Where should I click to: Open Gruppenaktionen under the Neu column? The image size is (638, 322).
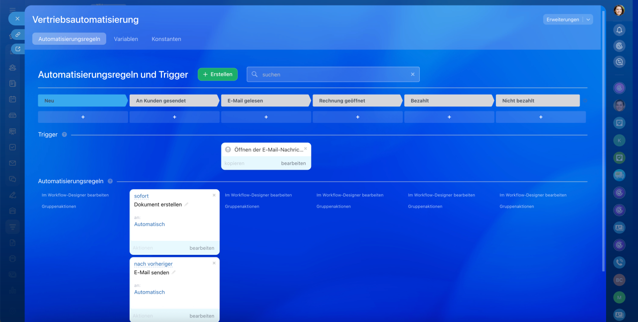(59, 207)
